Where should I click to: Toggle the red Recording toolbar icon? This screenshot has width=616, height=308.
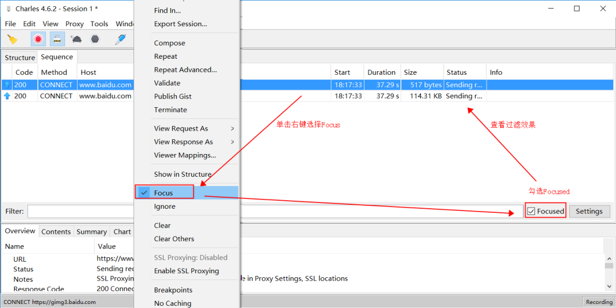click(x=38, y=39)
